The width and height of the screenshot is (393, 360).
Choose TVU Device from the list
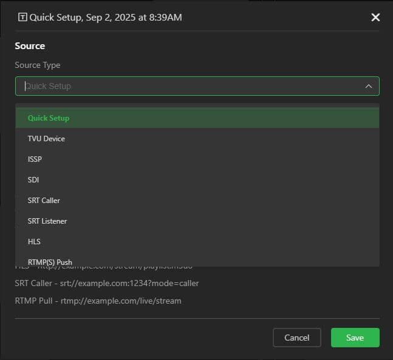click(46, 139)
